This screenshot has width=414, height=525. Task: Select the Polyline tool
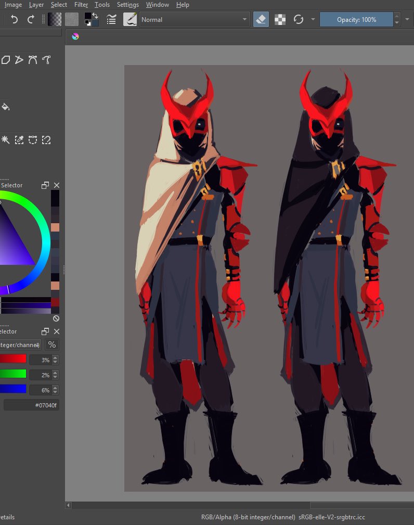[x=19, y=60]
